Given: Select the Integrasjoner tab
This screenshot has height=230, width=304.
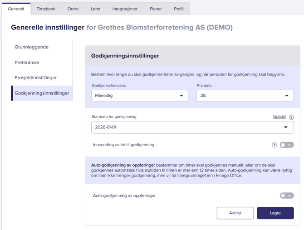Looking at the screenshot, I should pyautogui.click(x=125, y=9).
